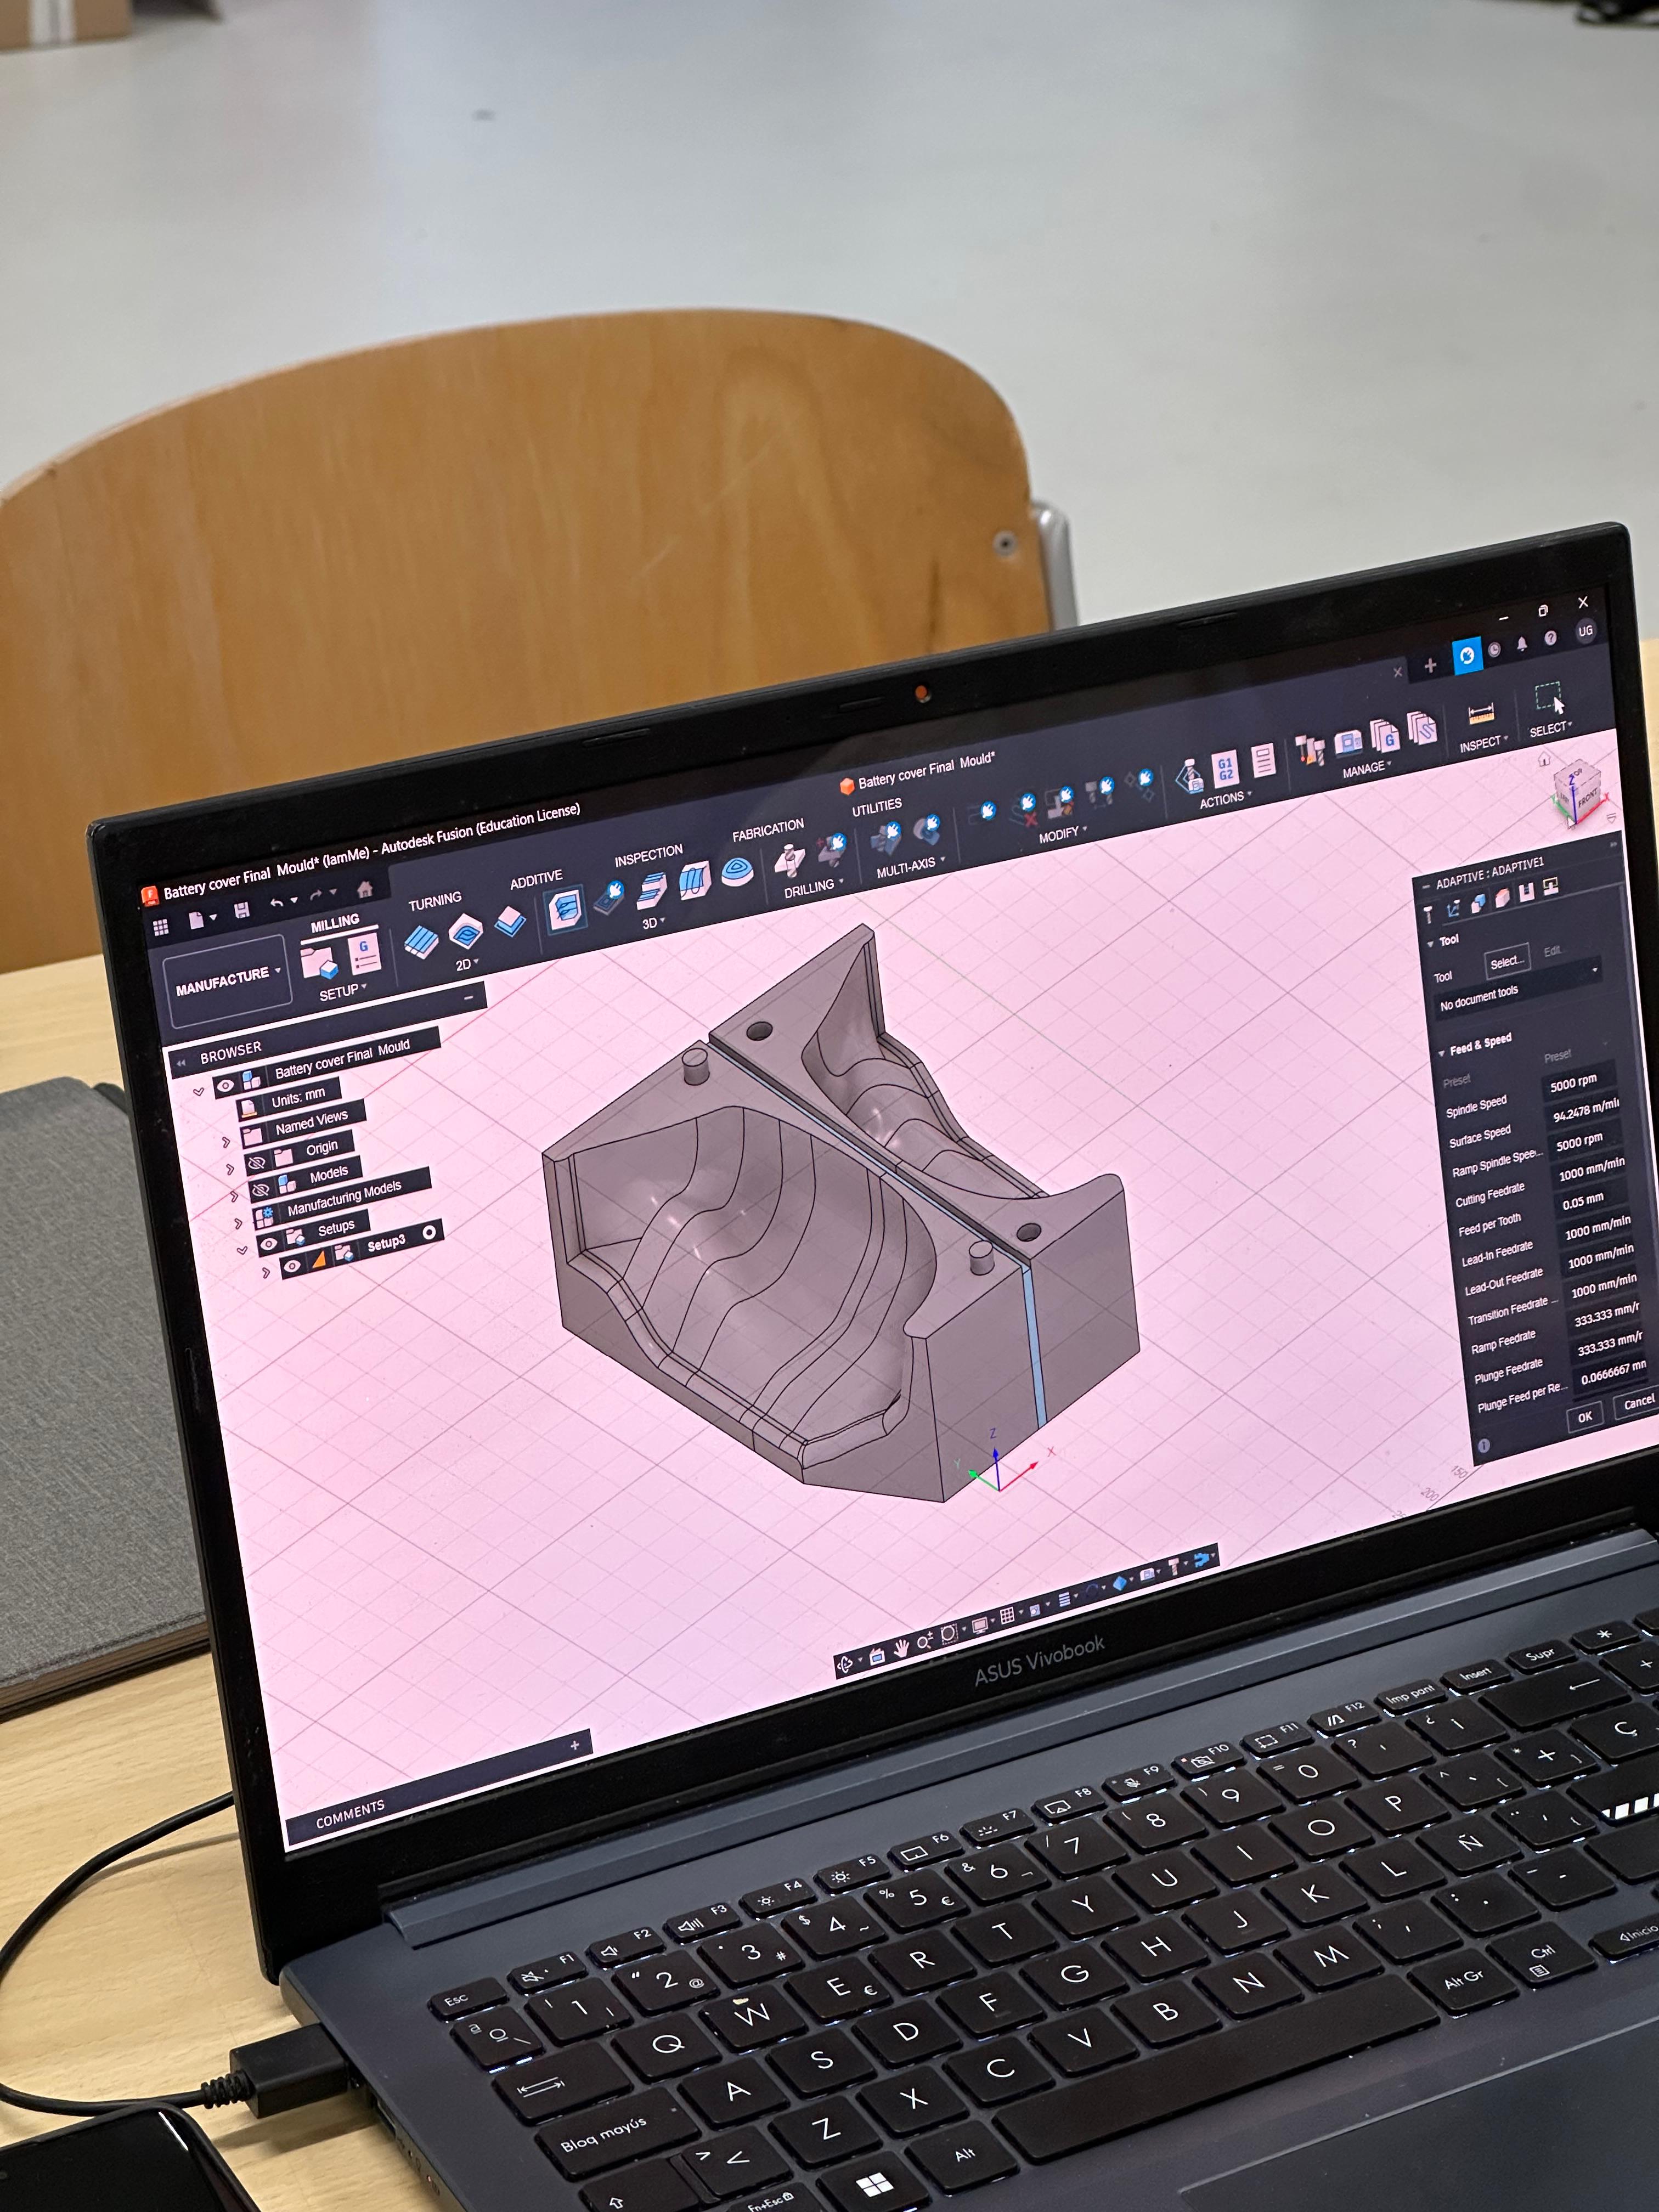Expand the DRILLING dropdown
This screenshot has width=1659, height=2212.
coord(814,887)
